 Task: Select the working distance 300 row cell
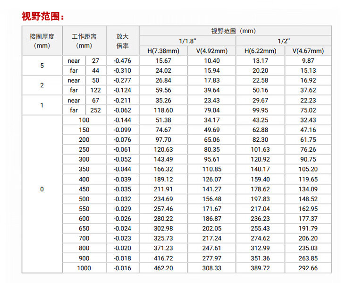pyautogui.click(x=84, y=159)
